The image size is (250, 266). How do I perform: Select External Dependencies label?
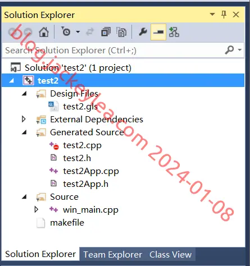[97, 120]
